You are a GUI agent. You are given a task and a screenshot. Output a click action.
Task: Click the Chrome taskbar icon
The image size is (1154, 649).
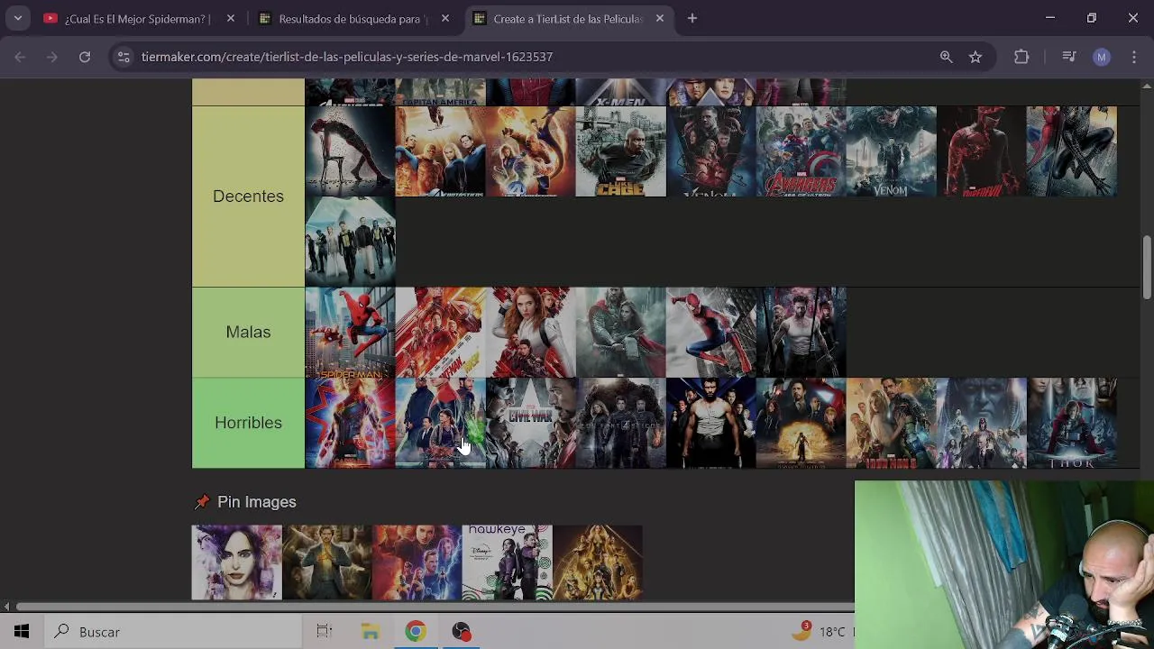pos(416,632)
